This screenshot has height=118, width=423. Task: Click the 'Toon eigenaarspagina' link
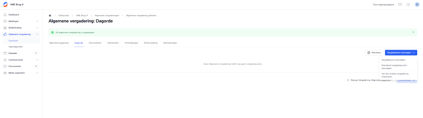click(383, 5)
